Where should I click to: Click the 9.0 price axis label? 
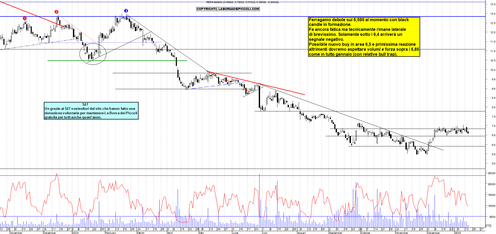tap(493, 89)
